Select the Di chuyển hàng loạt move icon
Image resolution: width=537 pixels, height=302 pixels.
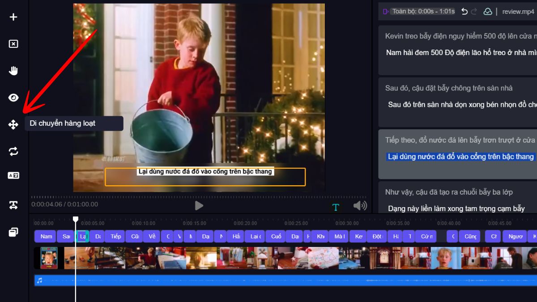[13, 124]
